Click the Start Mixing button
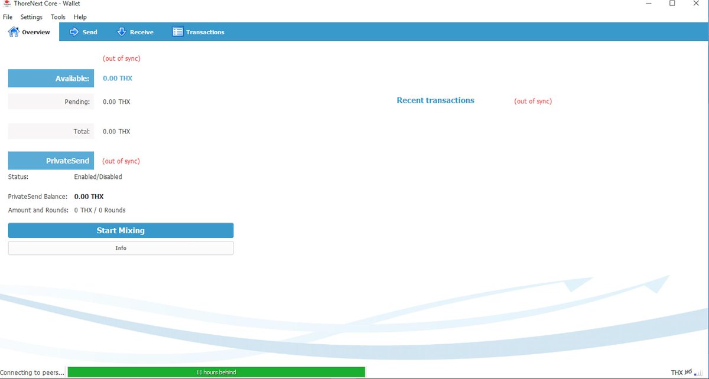Viewport: 709px width, 379px height. click(x=121, y=230)
